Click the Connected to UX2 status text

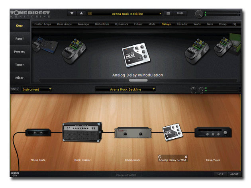pos(126,175)
